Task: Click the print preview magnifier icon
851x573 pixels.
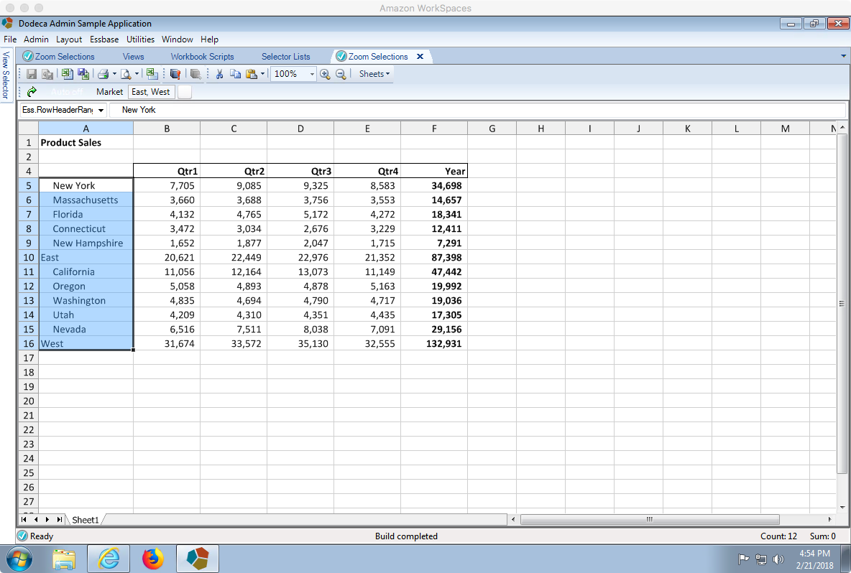Action: tap(126, 74)
